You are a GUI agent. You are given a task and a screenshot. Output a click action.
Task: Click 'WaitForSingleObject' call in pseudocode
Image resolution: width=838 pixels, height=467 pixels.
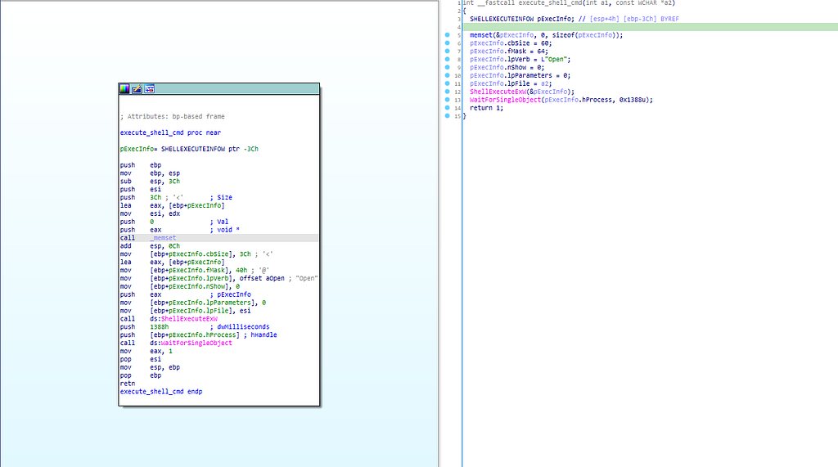505,100
